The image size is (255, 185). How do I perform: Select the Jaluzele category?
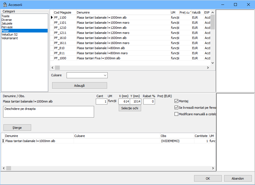[7, 23]
